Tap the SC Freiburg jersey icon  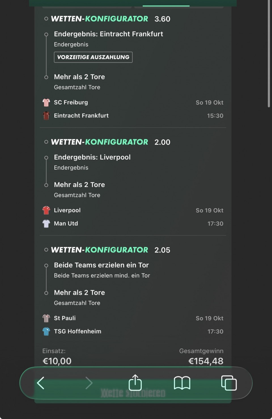(46, 102)
